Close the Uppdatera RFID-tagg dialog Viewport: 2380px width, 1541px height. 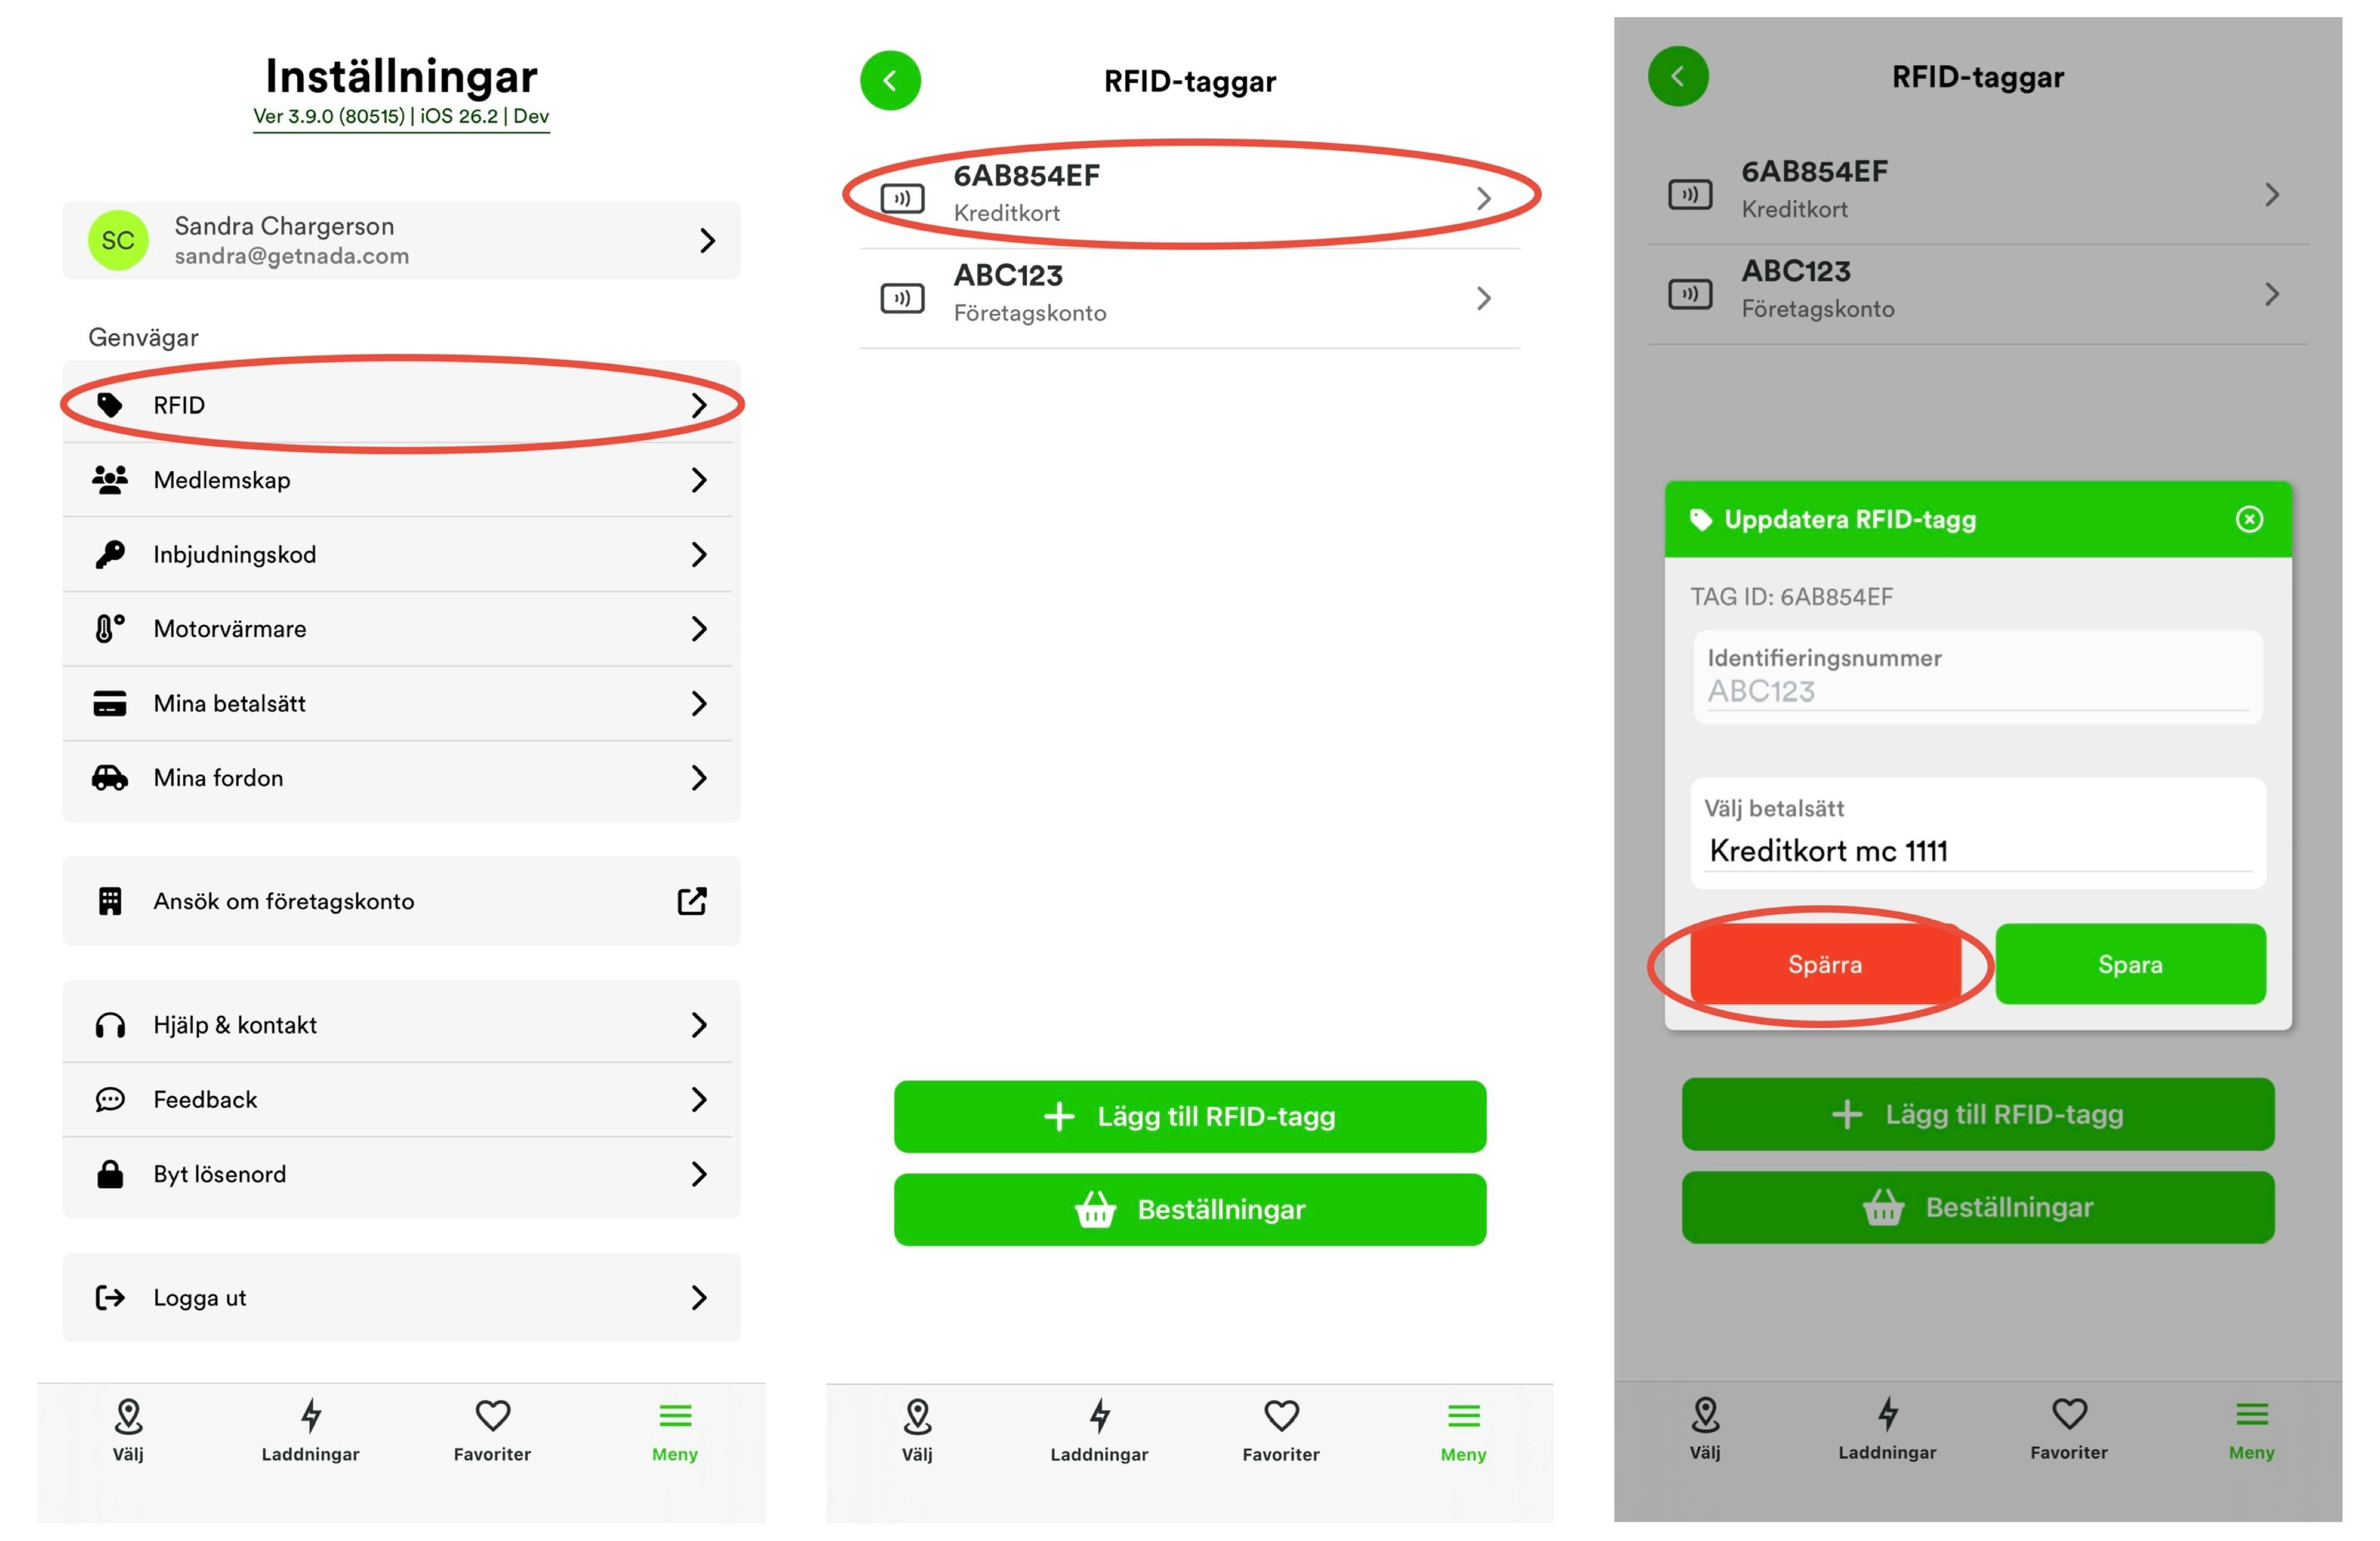(2249, 519)
